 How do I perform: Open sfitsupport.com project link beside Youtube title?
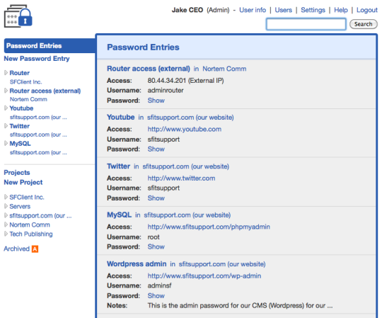click(x=190, y=118)
